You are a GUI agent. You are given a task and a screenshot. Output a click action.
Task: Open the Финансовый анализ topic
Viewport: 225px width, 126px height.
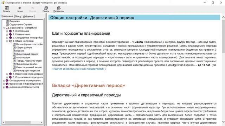27,64
